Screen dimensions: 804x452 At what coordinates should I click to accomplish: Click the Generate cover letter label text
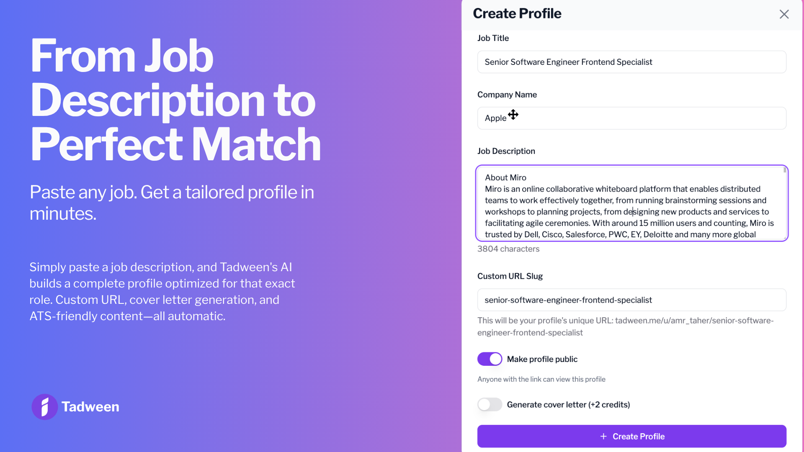568,405
